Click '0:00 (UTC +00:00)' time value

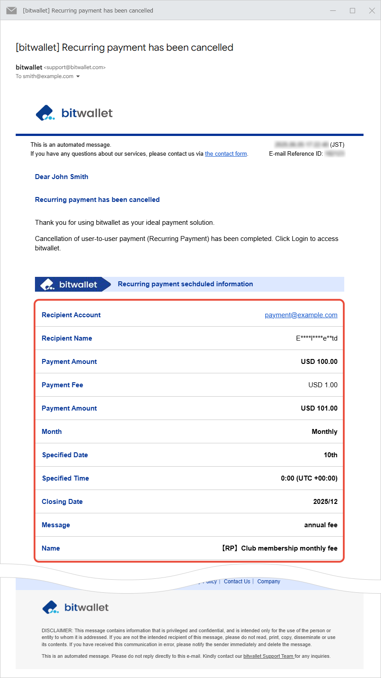309,478
